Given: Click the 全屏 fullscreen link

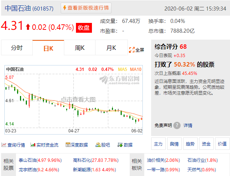Looking at the screenshot, I should tap(140, 50).
